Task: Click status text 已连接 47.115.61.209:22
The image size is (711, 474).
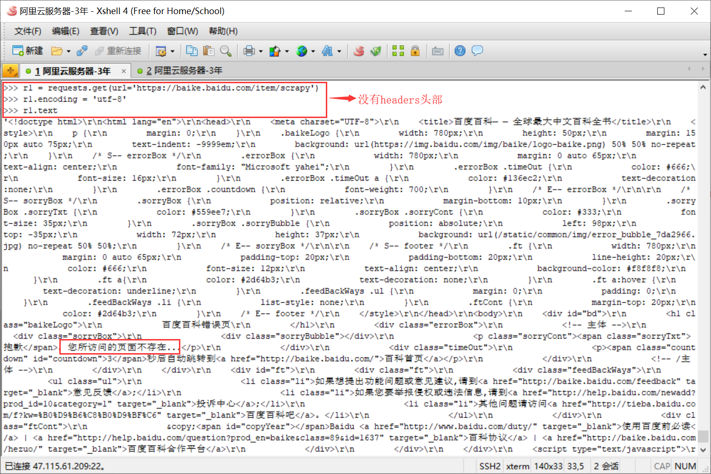Action: pos(55,466)
